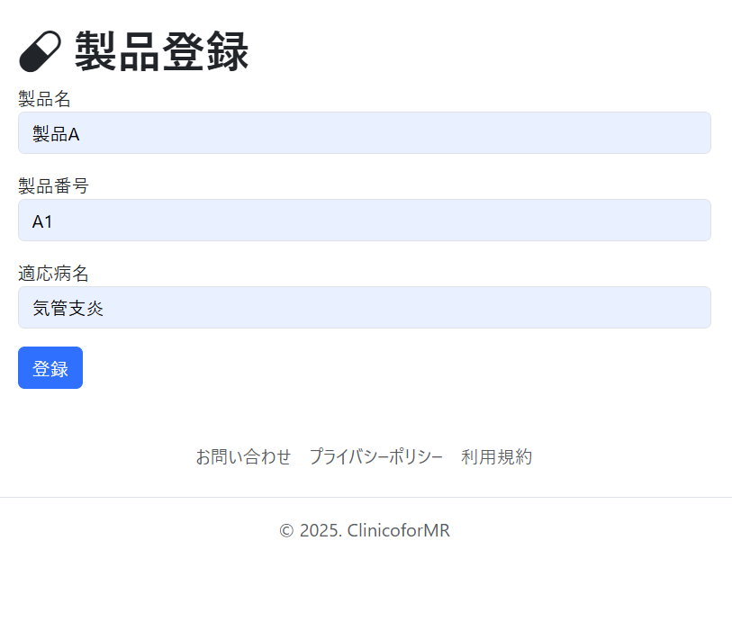Viewport: 732px width, 622px height.
Task: Select the 適応病名 field with 気管支炎
Action: tap(364, 307)
